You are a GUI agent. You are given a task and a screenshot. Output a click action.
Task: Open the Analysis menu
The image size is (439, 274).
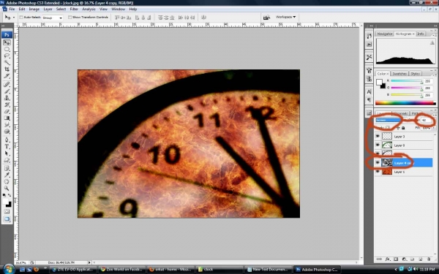[x=89, y=9]
